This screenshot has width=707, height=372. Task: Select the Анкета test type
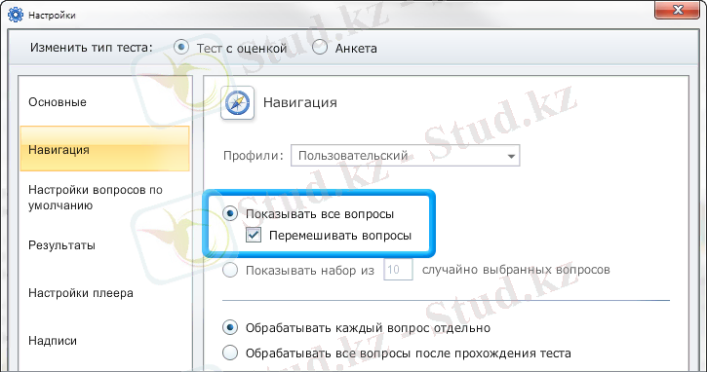(320, 47)
